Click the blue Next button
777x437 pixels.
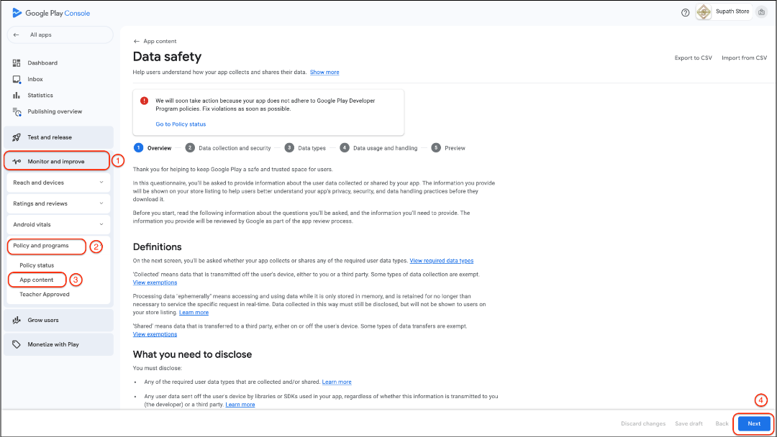click(753, 423)
